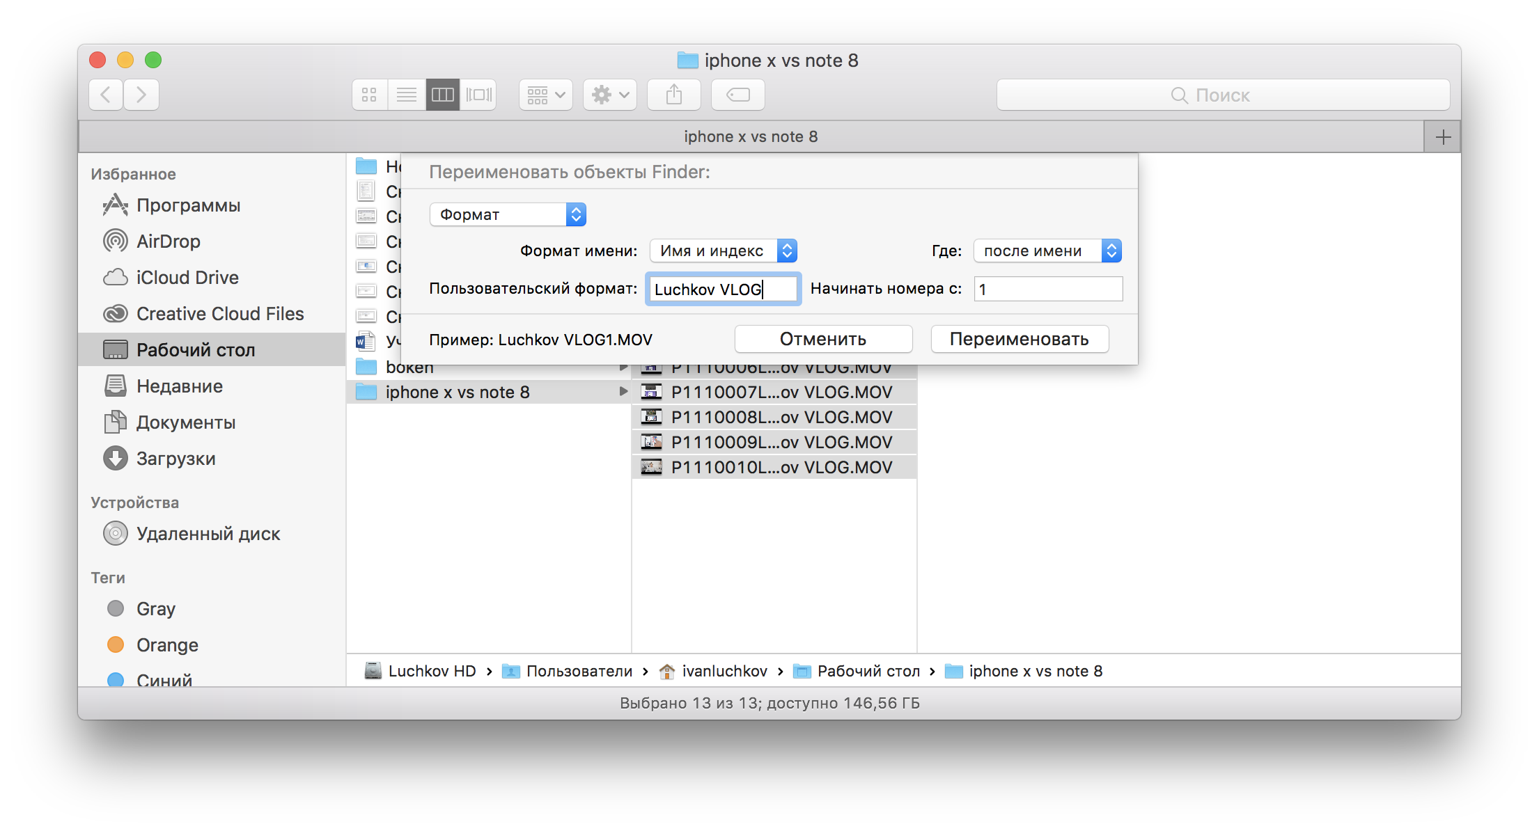Select column view mode

coord(442,95)
